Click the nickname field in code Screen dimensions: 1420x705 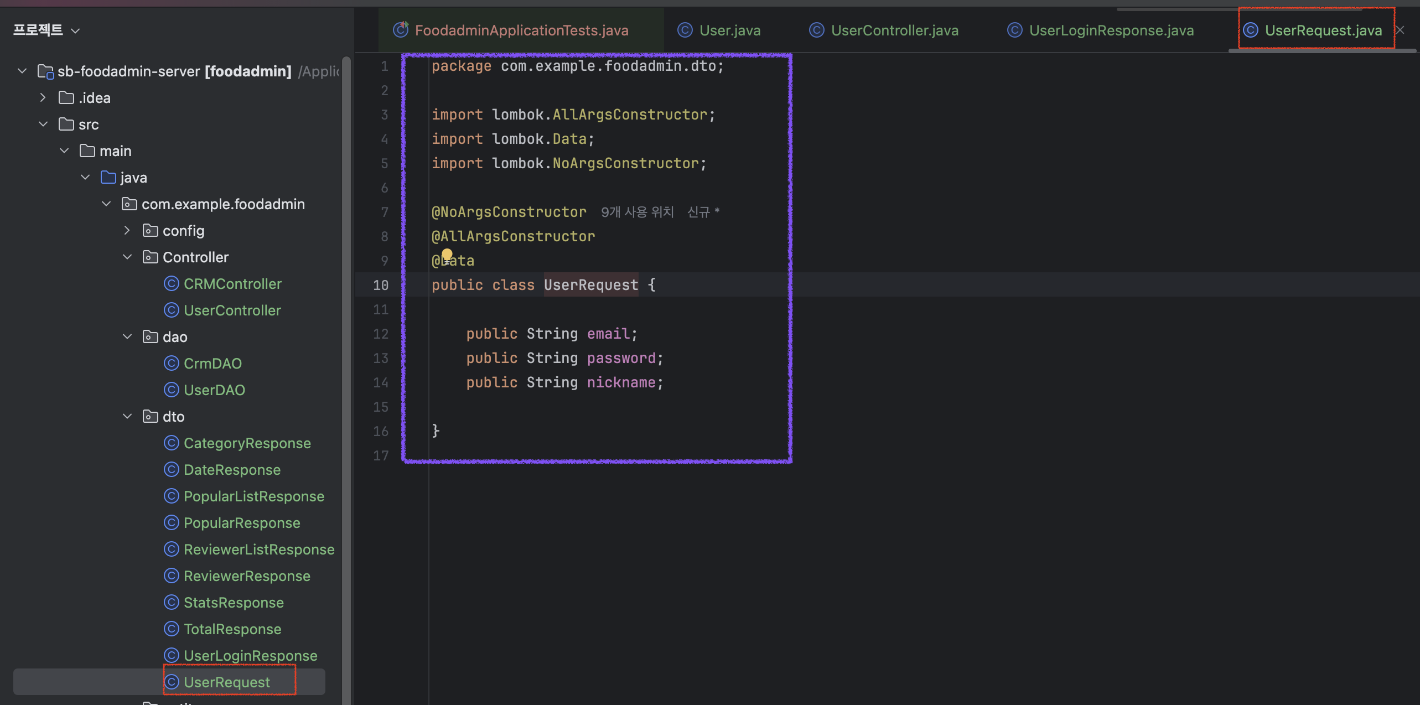click(621, 382)
